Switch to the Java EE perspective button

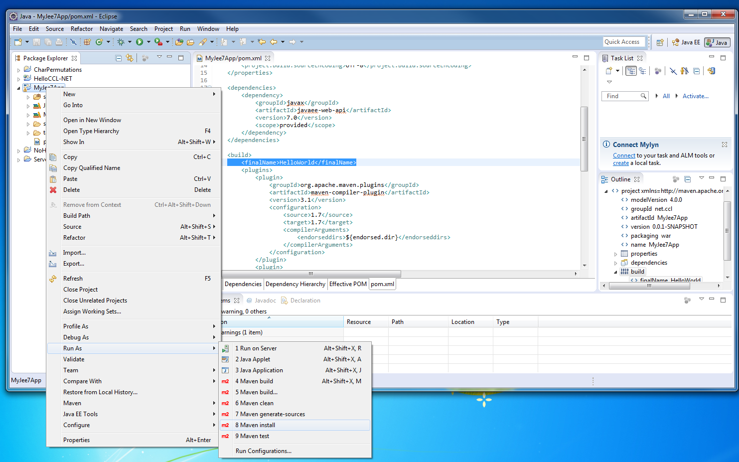pyautogui.click(x=686, y=42)
